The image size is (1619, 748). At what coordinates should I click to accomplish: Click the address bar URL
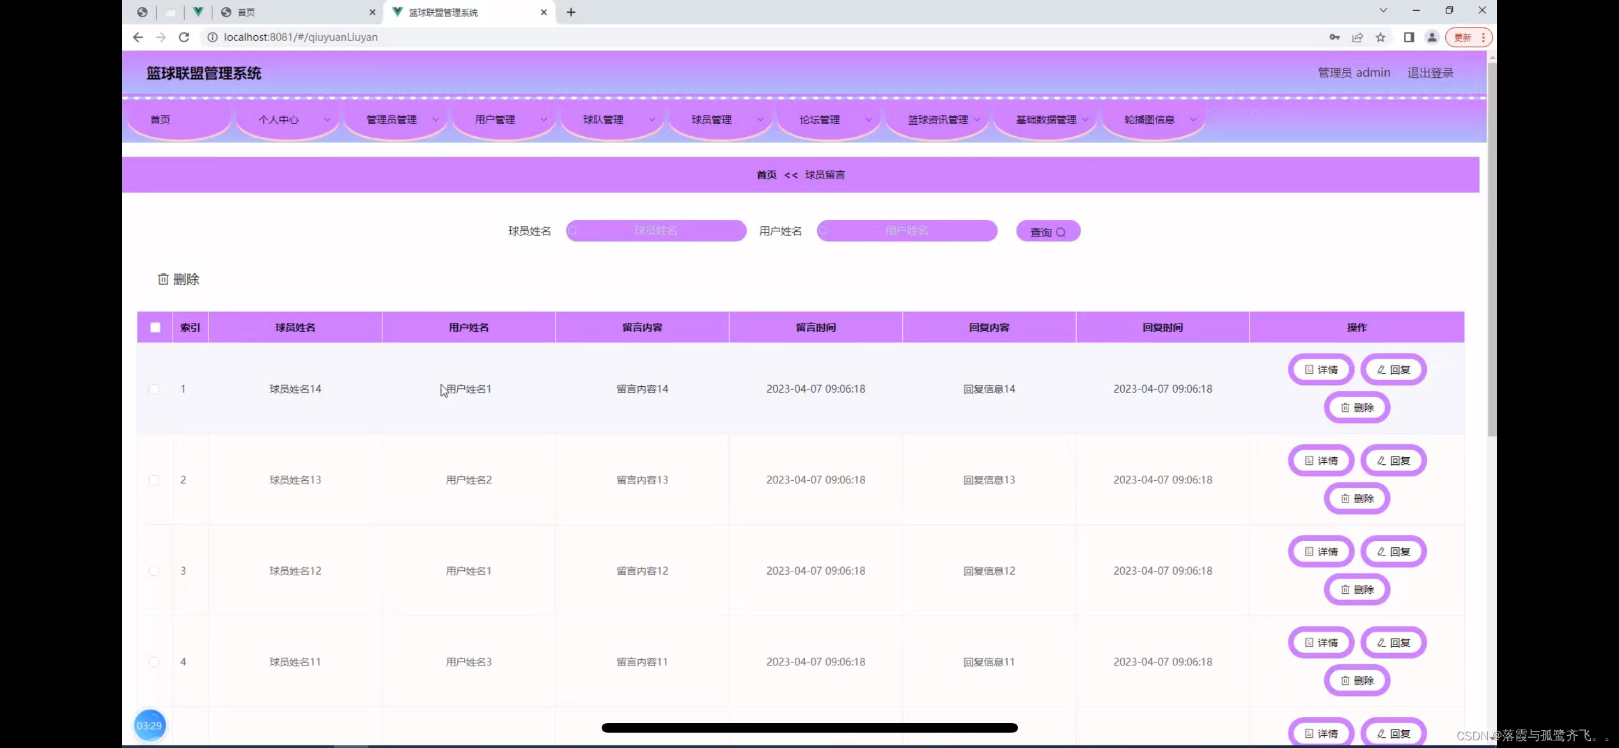click(301, 37)
